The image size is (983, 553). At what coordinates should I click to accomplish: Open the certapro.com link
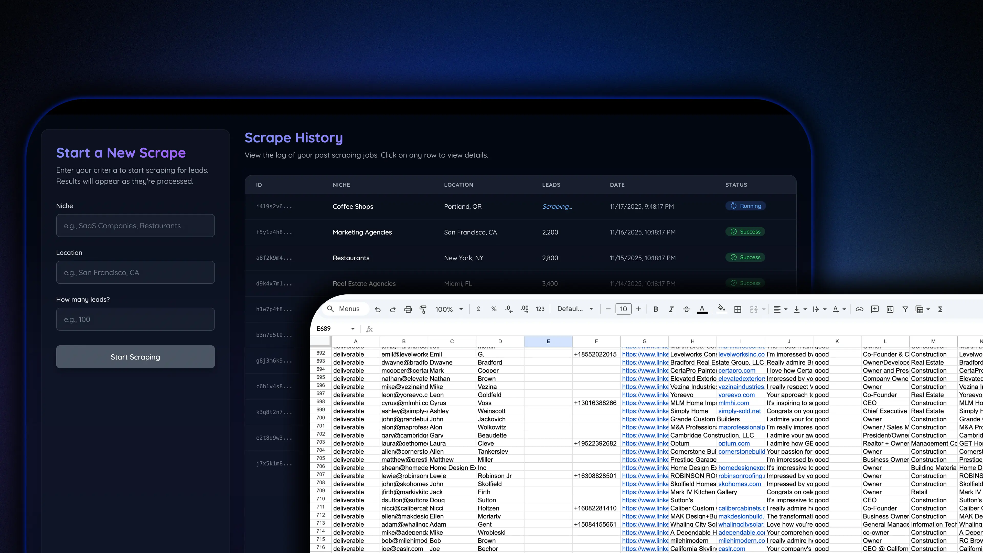736,370
